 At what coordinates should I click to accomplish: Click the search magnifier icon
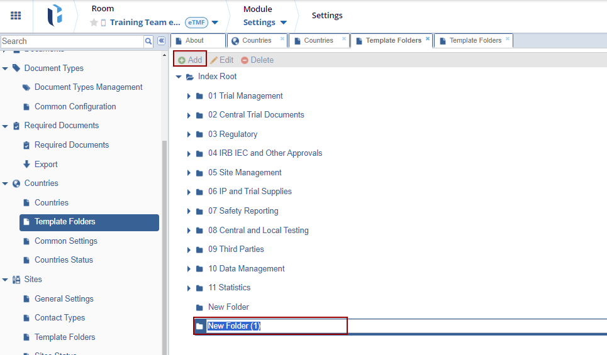tap(148, 41)
